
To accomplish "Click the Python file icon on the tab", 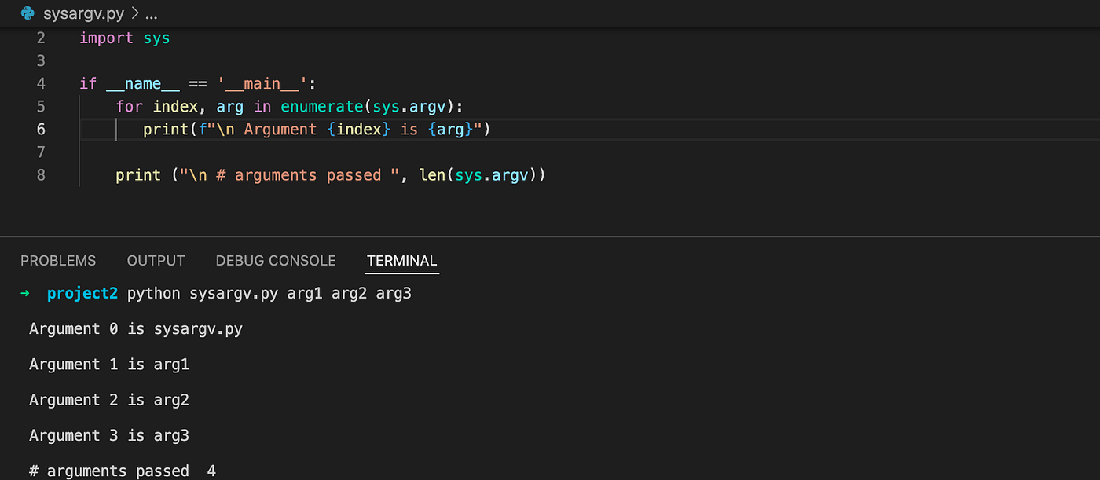I will pos(27,13).
